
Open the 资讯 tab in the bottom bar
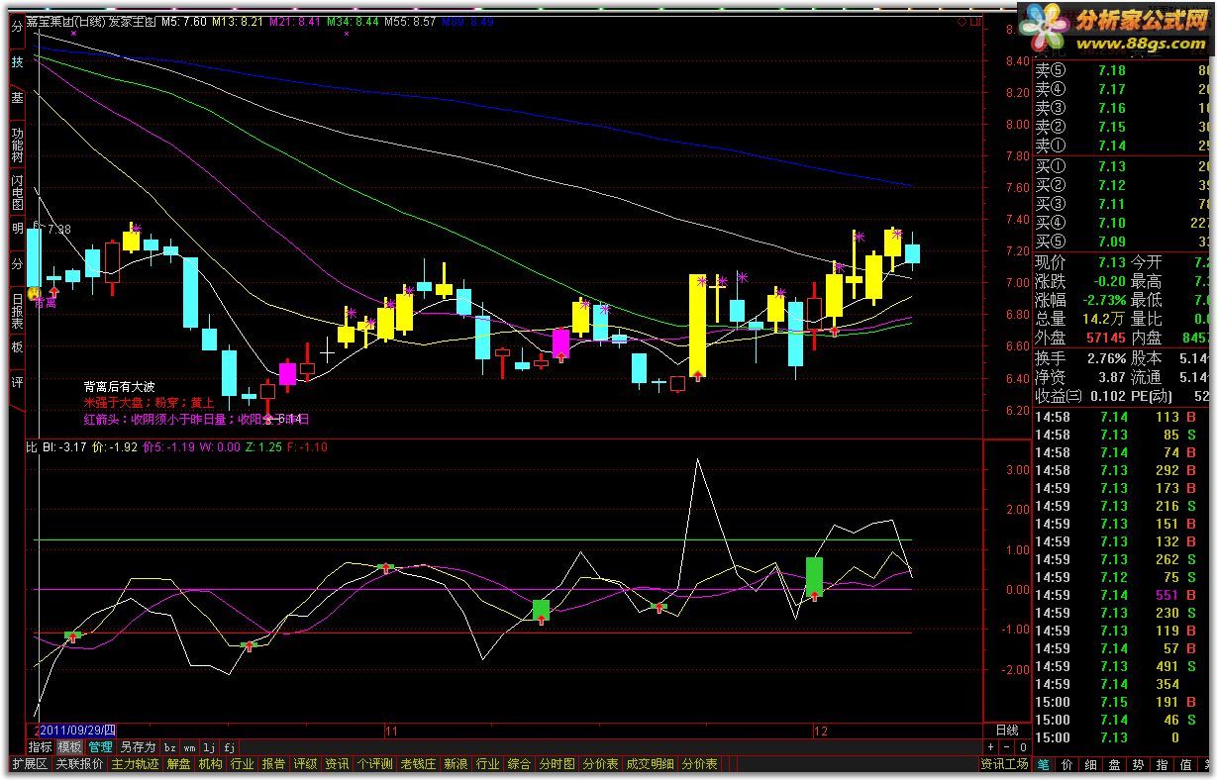point(337,764)
